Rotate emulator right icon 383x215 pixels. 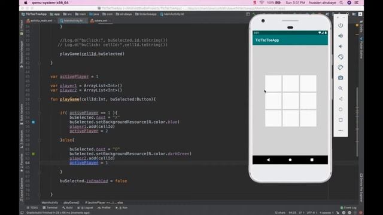(341, 67)
